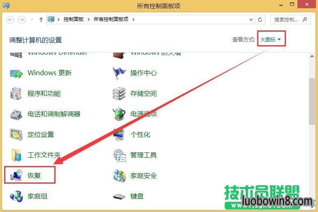The width and height of the screenshot is (318, 212).
Task: Click the search magnifier icon
Action: pos(304,19)
